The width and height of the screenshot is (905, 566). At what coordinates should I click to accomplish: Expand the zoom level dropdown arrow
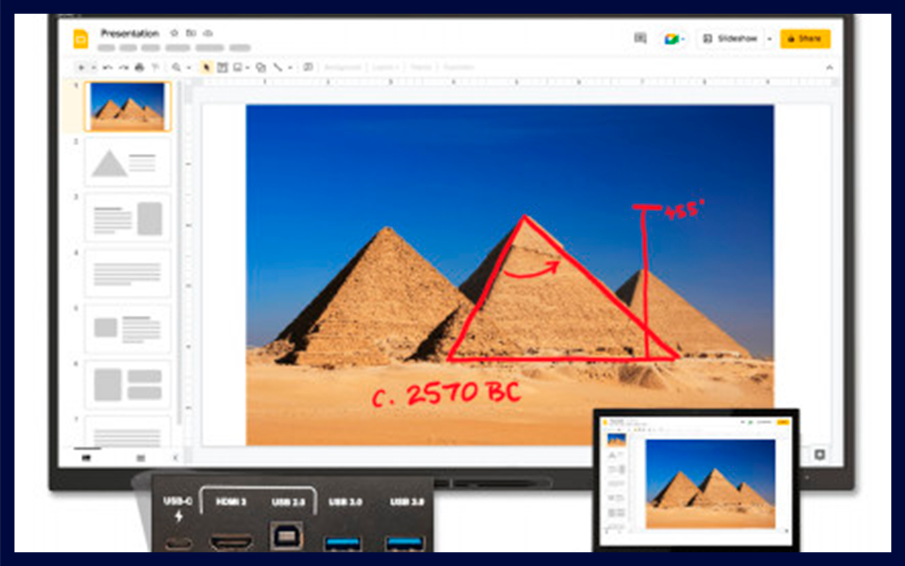coord(189,67)
